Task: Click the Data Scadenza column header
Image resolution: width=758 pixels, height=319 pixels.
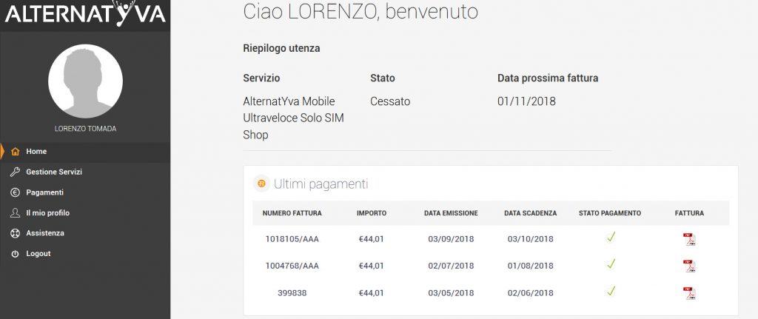Action: [530, 213]
